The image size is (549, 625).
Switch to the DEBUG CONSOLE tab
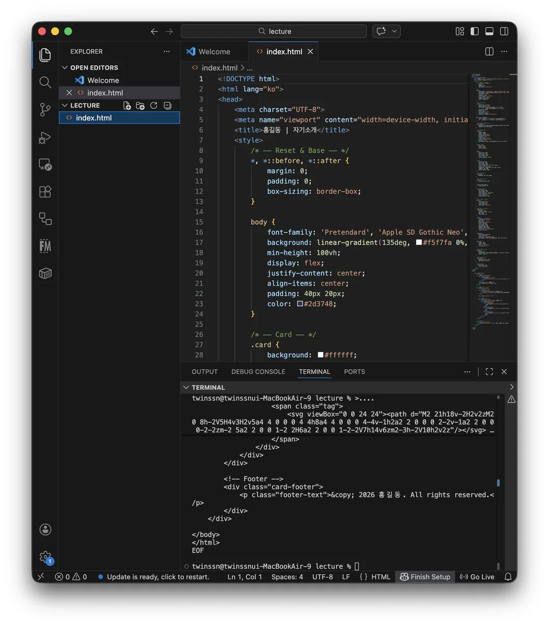pyautogui.click(x=258, y=372)
